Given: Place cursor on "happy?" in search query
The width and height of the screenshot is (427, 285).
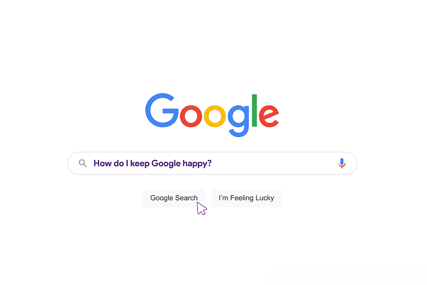Looking at the screenshot, I should point(197,164).
